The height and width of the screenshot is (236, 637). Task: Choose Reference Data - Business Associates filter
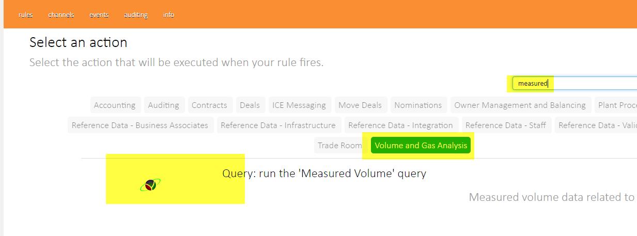point(140,125)
